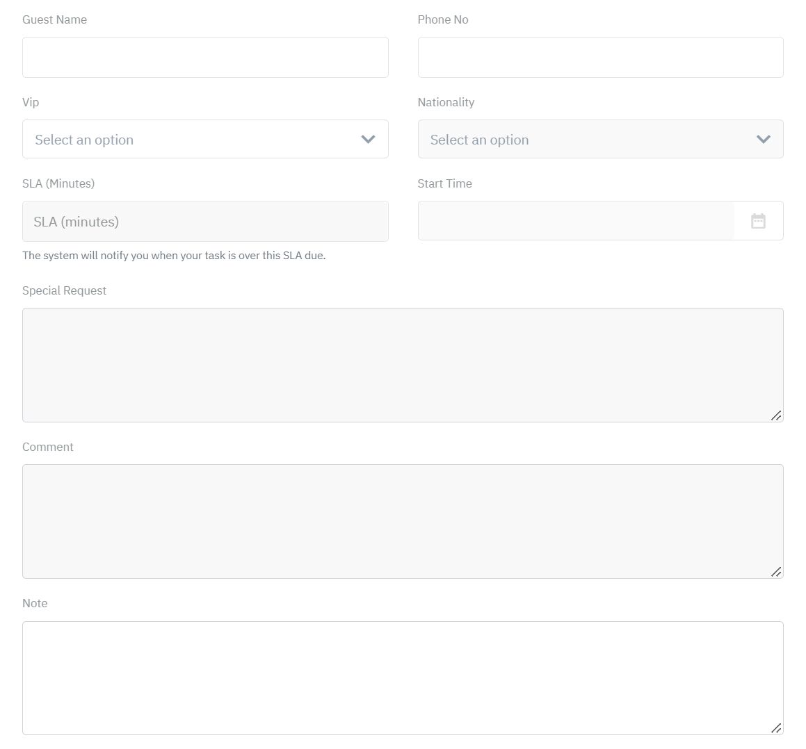
Task: Click the Guest Name input field
Action: 205,57
